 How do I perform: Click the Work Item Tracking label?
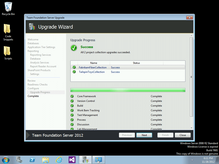click(x=88, y=111)
